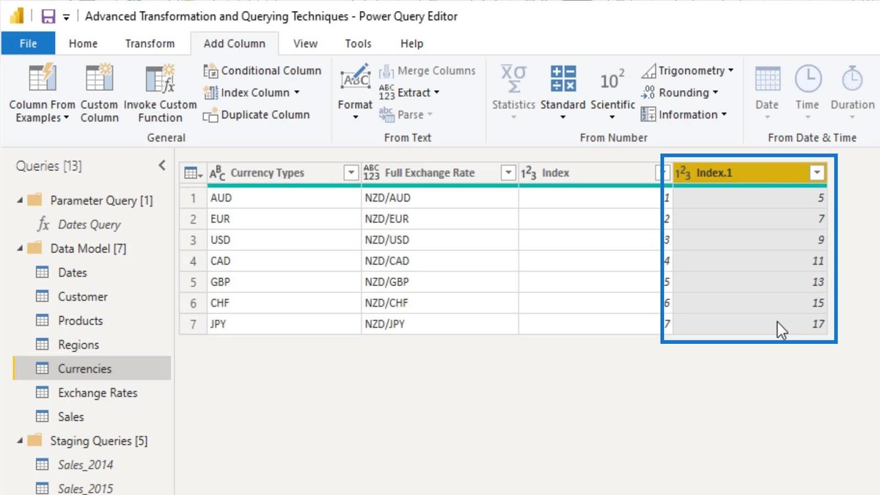This screenshot has height=495, width=880.
Task: Select row number 6 header
Action: [x=193, y=303]
